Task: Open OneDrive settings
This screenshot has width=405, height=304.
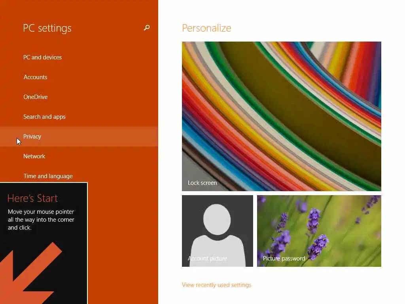Action: [x=35, y=97]
